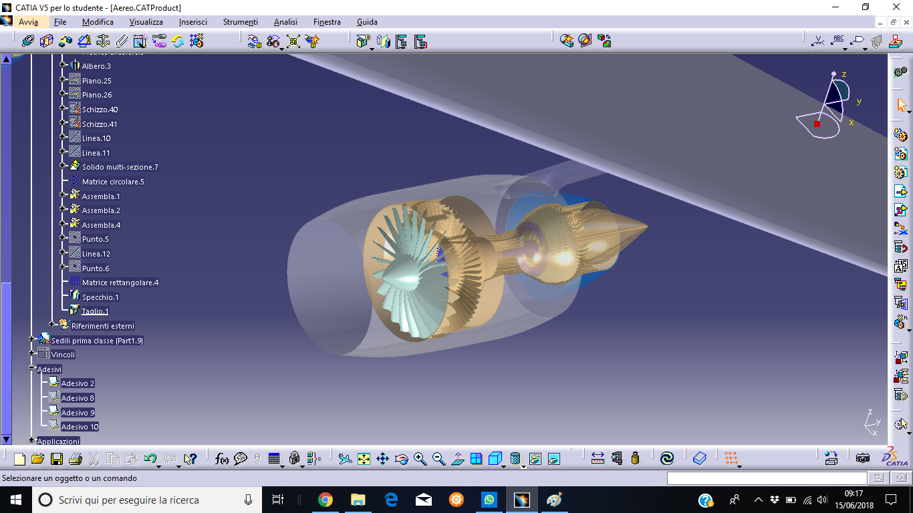Open File Explorer from the taskbar

tap(358, 500)
